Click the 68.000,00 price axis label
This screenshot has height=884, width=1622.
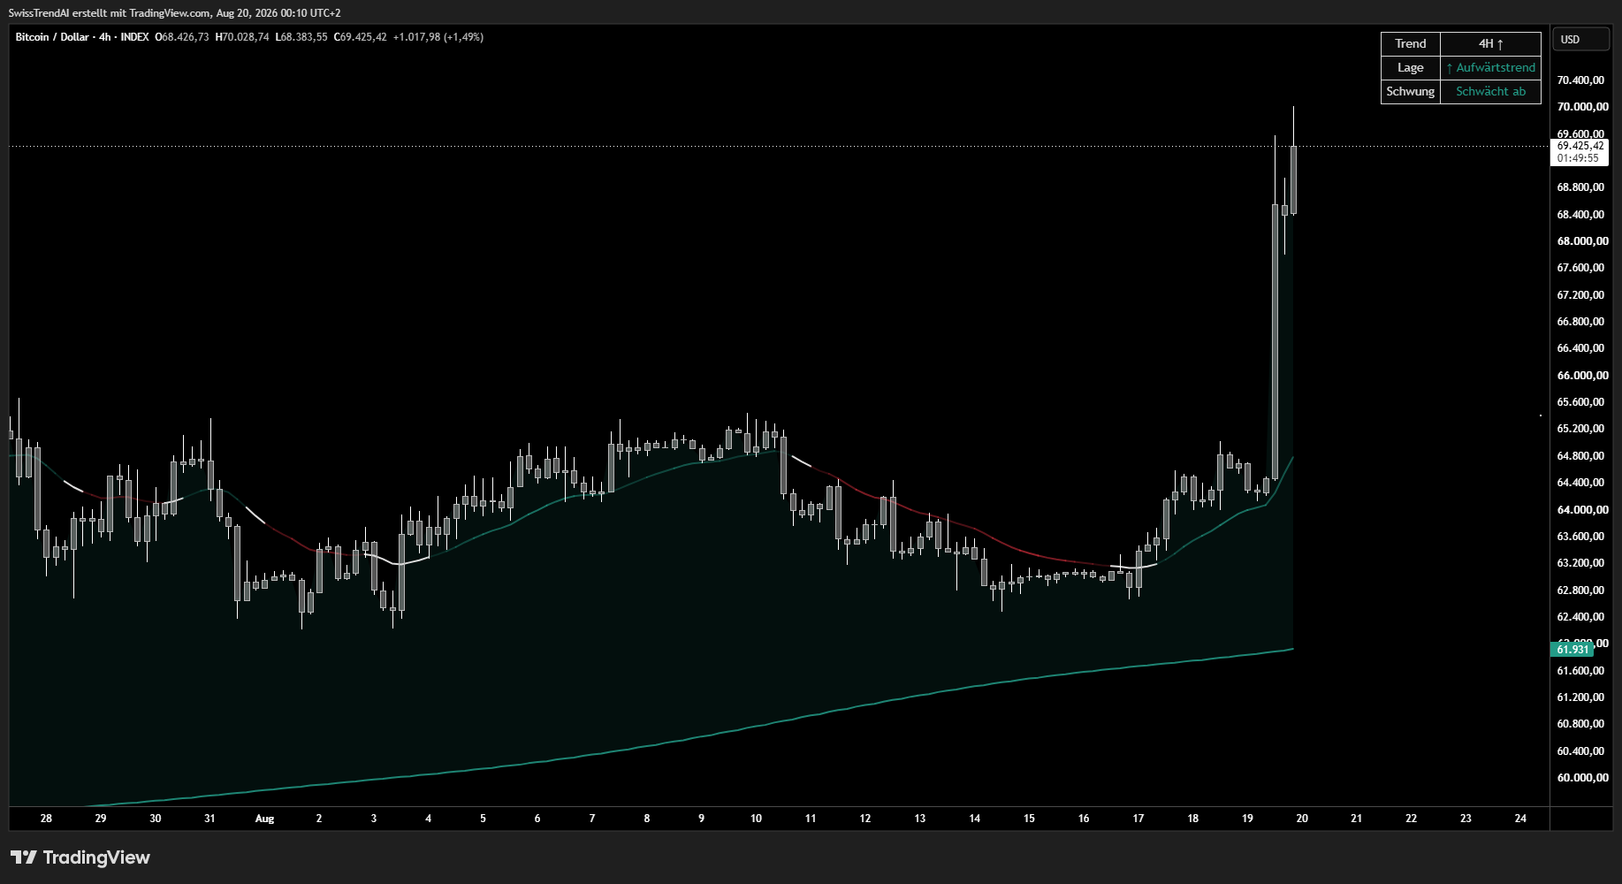(x=1582, y=241)
